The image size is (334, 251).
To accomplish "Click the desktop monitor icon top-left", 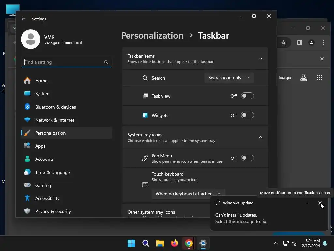I will (13, 10).
